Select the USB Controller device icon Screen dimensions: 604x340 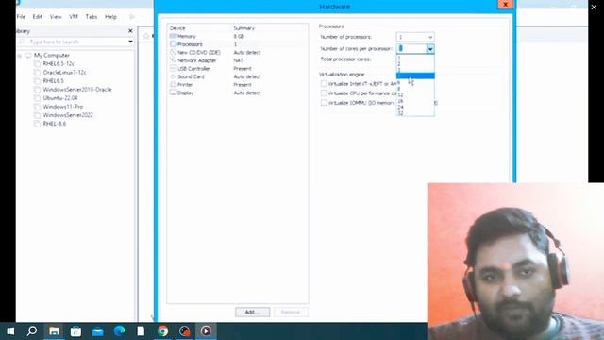pyautogui.click(x=173, y=68)
